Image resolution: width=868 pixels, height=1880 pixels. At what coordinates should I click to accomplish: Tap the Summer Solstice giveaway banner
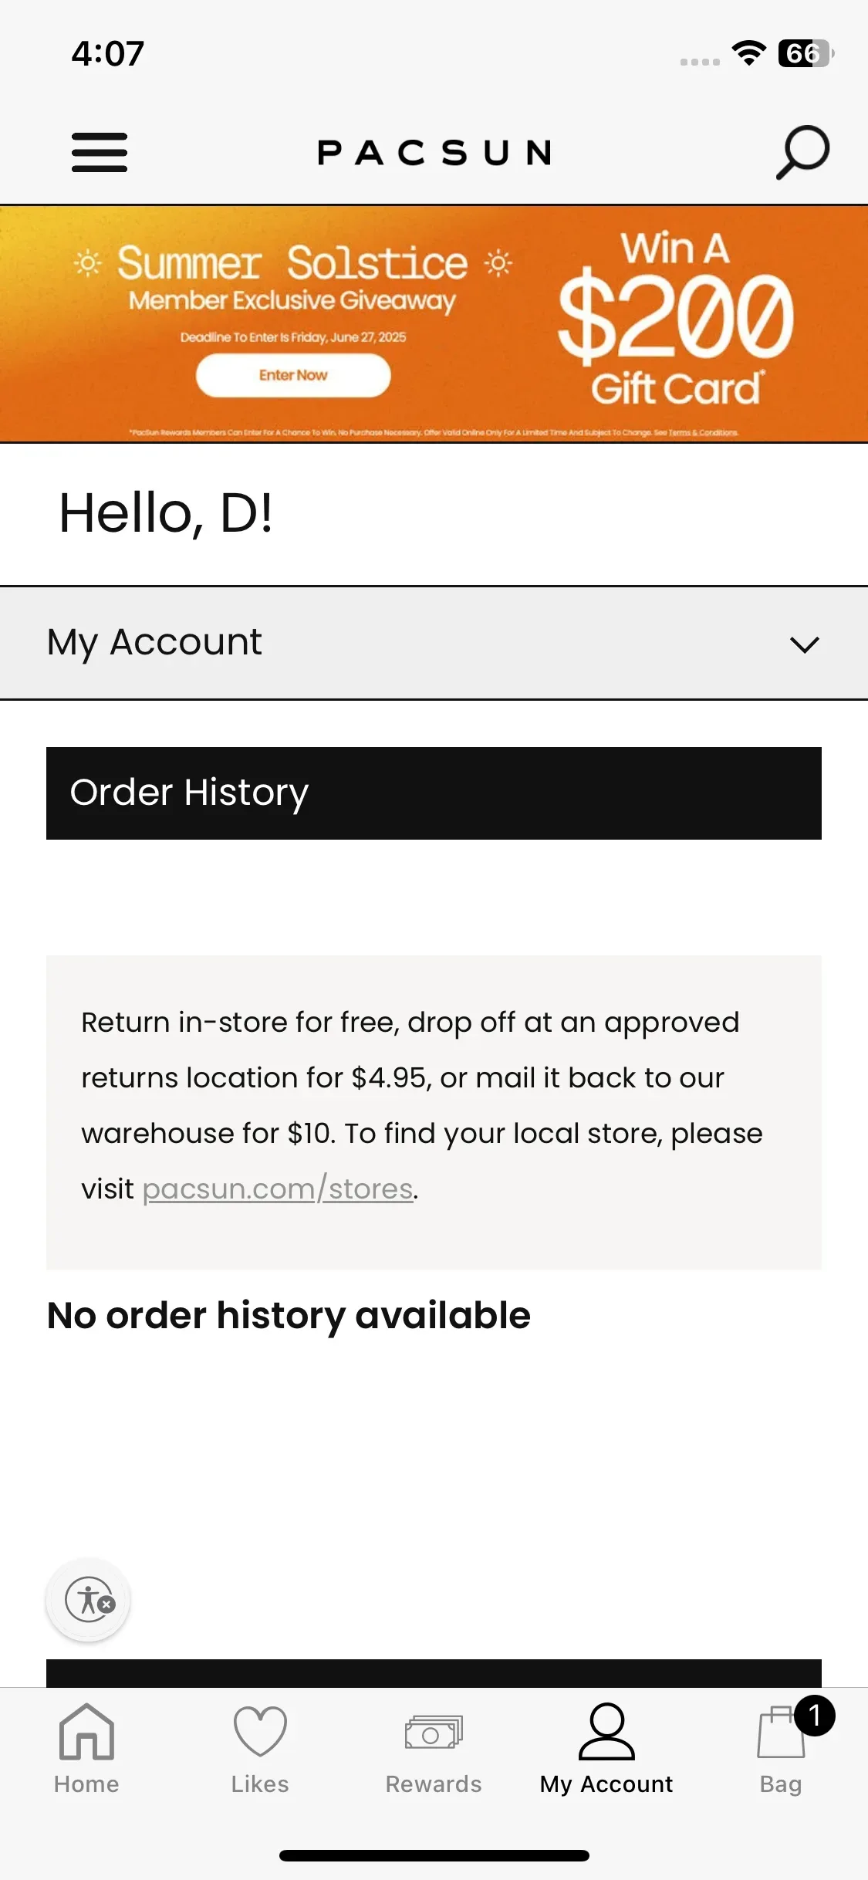tap(434, 324)
